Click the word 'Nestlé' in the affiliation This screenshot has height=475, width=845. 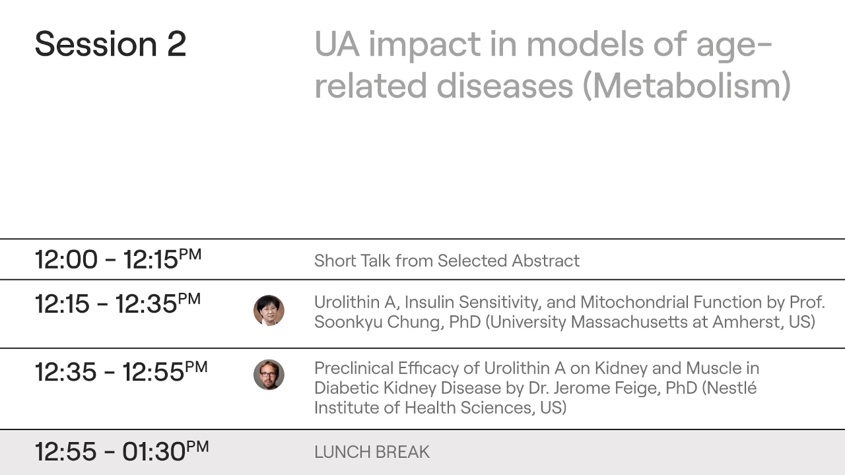(731, 388)
